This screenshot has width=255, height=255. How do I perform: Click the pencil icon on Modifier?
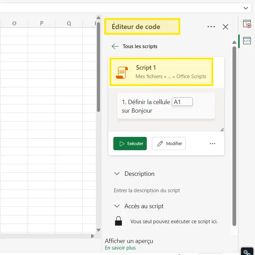pos(160,144)
